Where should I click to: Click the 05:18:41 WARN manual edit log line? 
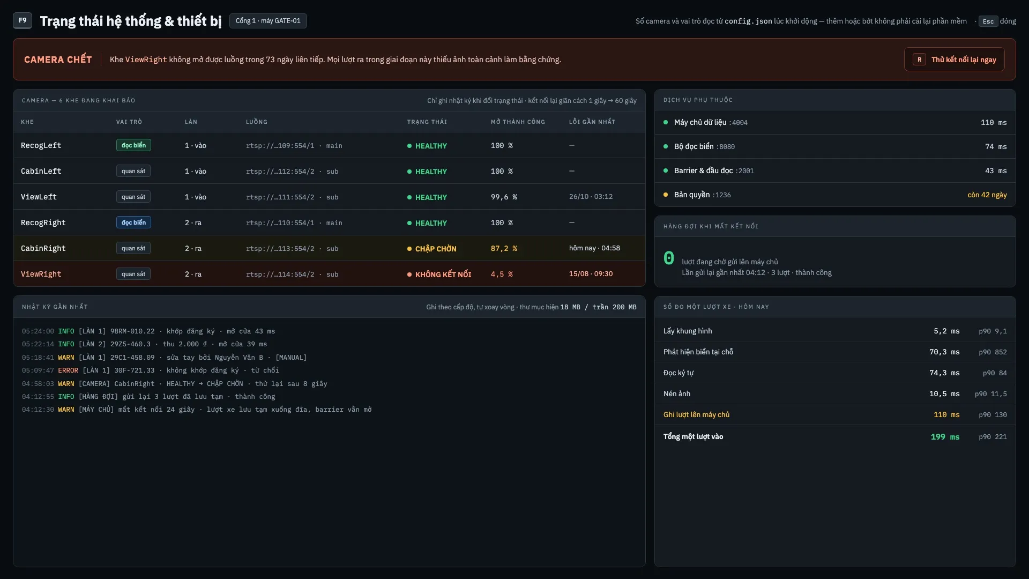pyautogui.click(x=165, y=358)
